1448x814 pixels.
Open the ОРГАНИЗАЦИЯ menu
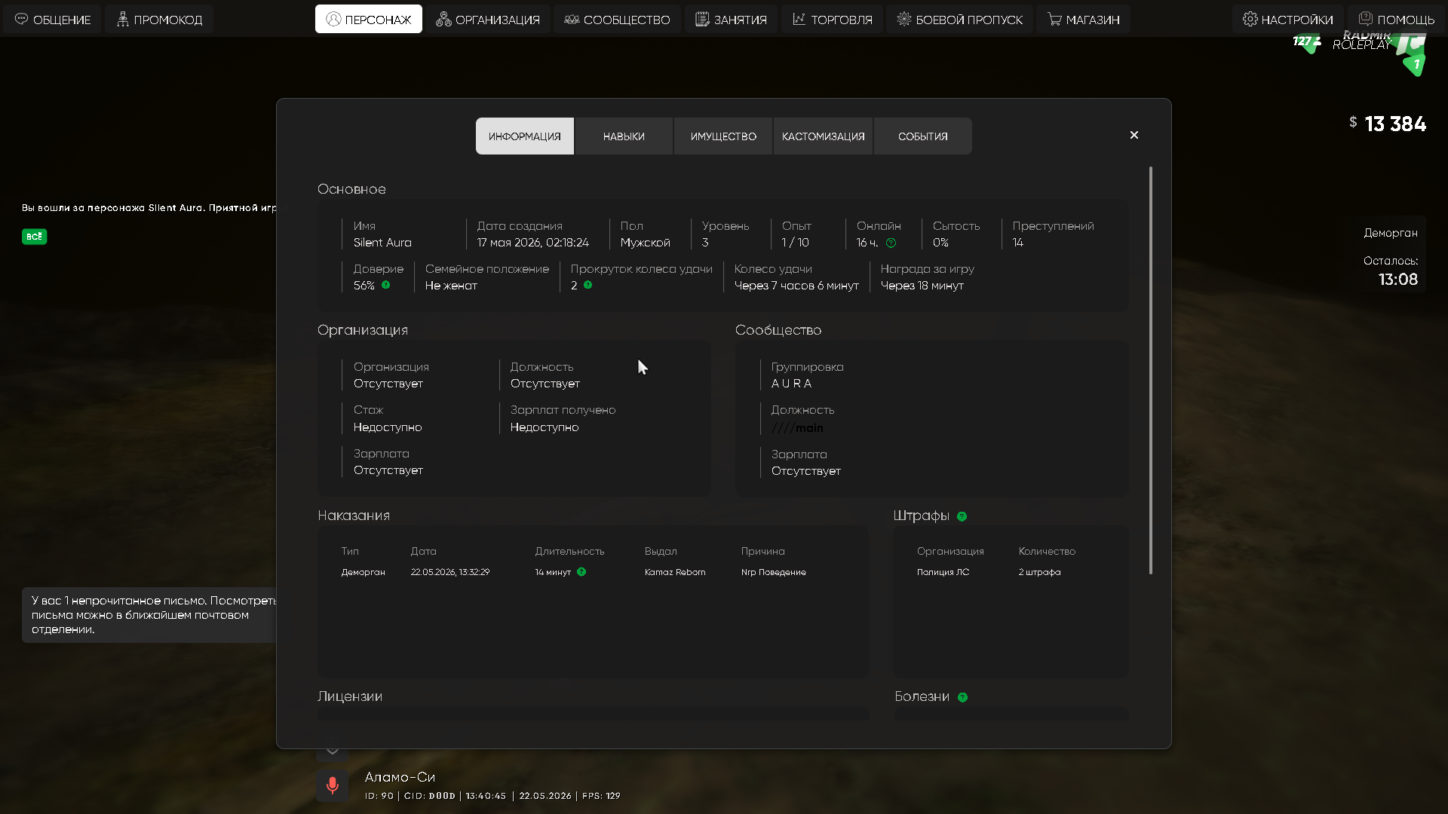[488, 20]
